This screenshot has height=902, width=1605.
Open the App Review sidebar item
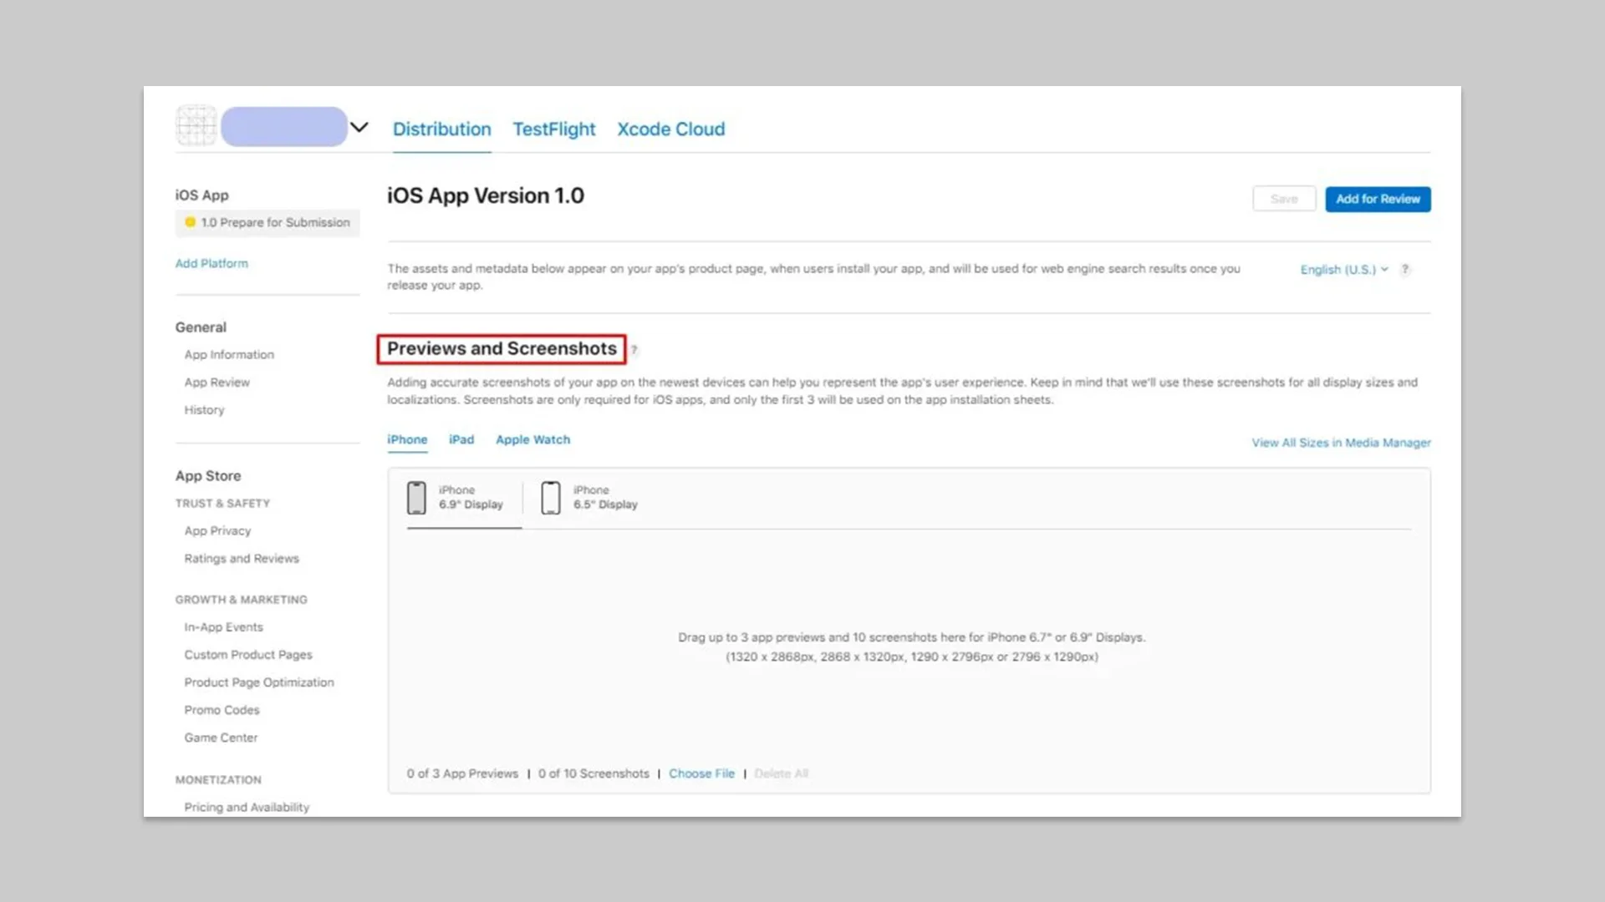(217, 382)
